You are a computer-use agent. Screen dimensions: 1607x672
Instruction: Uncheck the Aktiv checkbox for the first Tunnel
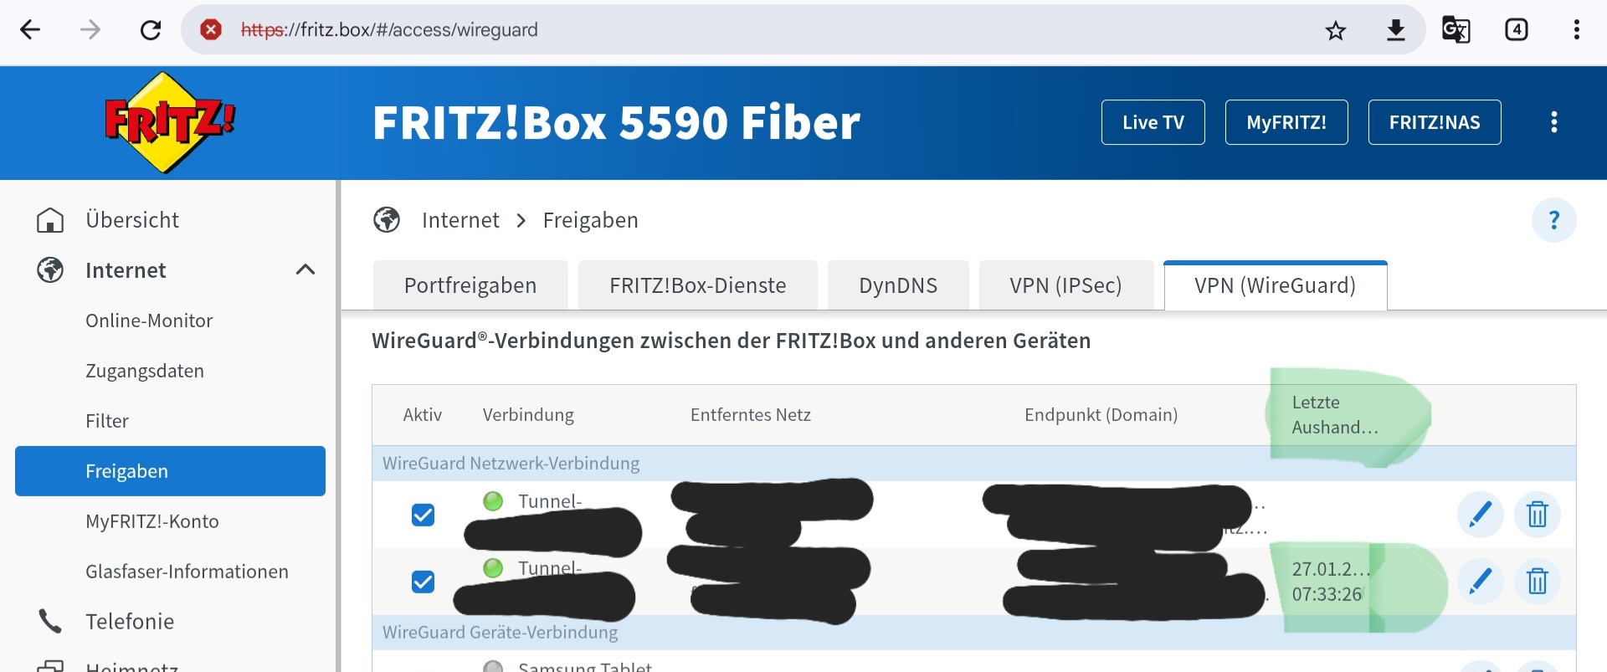pyautogui.click(x=424, y=515)
